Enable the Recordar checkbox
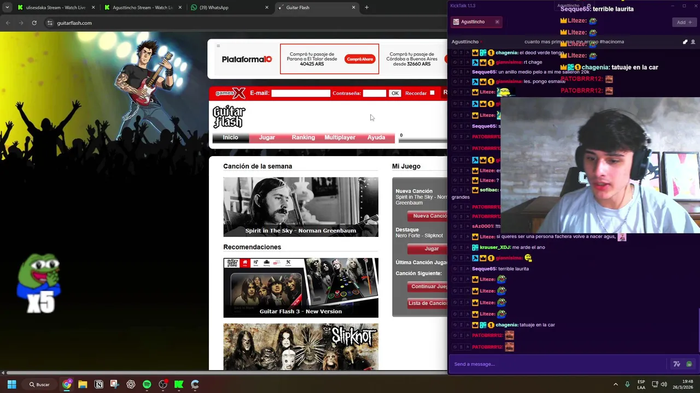The width and height of the screenshot is (700, 393). (x=432, y=93)
